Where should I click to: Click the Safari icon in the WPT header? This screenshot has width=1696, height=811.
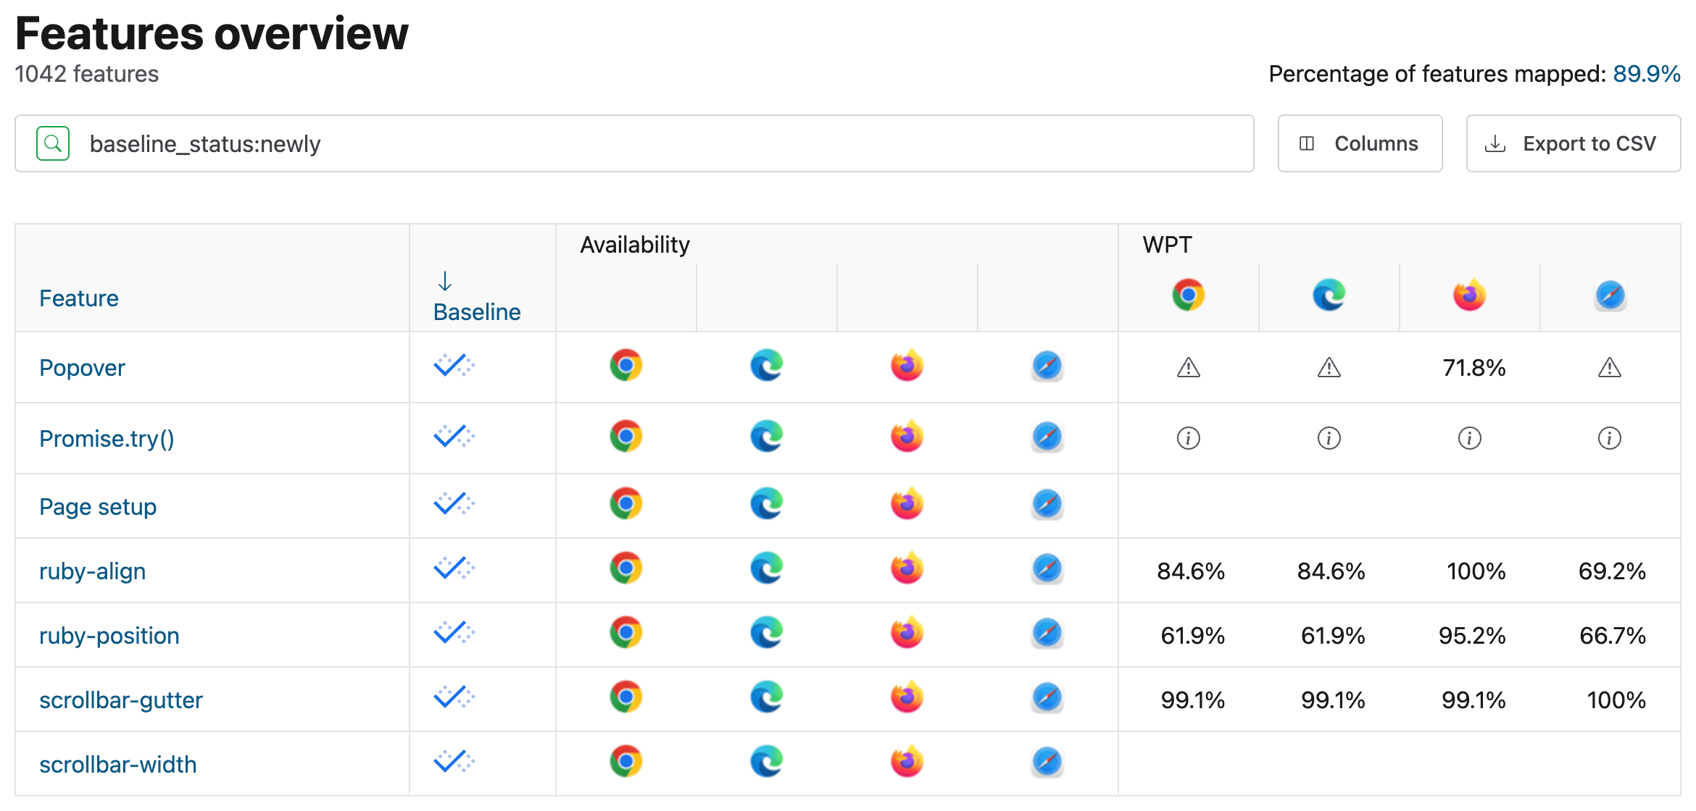[x=1610, y=295]
